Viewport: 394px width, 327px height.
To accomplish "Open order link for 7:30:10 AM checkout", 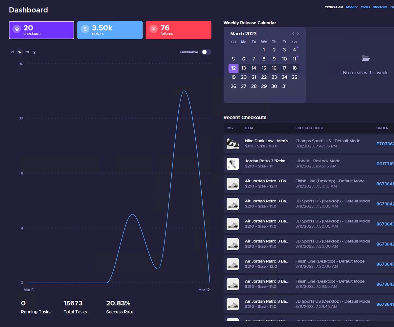I will [385, 184].
